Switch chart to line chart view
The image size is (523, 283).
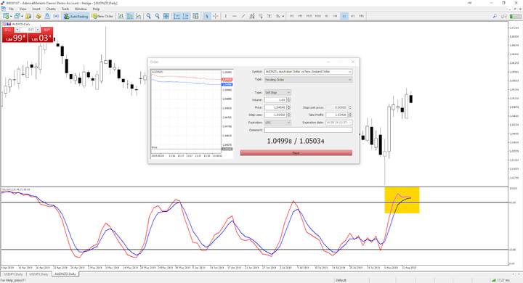point(139,16)
